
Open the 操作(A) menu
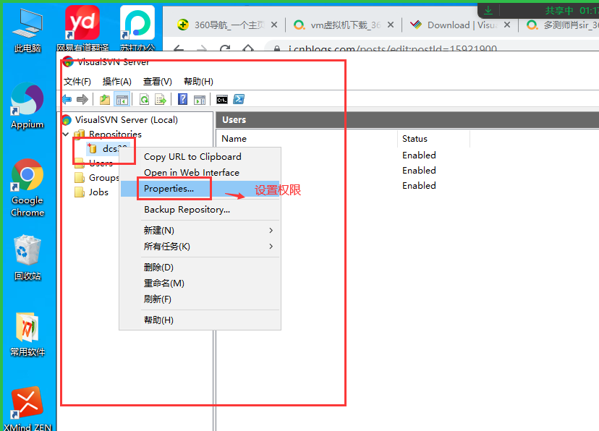[117, 81]
